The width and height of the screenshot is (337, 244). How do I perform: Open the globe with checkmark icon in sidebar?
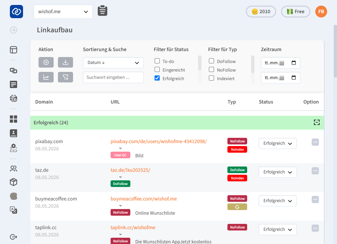click(13, 98)
